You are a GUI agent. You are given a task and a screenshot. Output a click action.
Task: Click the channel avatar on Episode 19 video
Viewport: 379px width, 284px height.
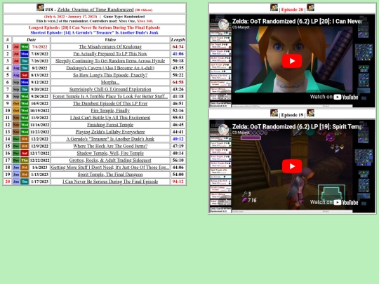tap(223, 129)
